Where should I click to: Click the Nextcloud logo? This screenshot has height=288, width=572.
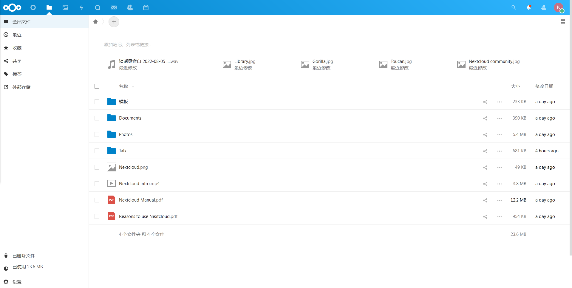pyautogui.click(x=12, y=7)
